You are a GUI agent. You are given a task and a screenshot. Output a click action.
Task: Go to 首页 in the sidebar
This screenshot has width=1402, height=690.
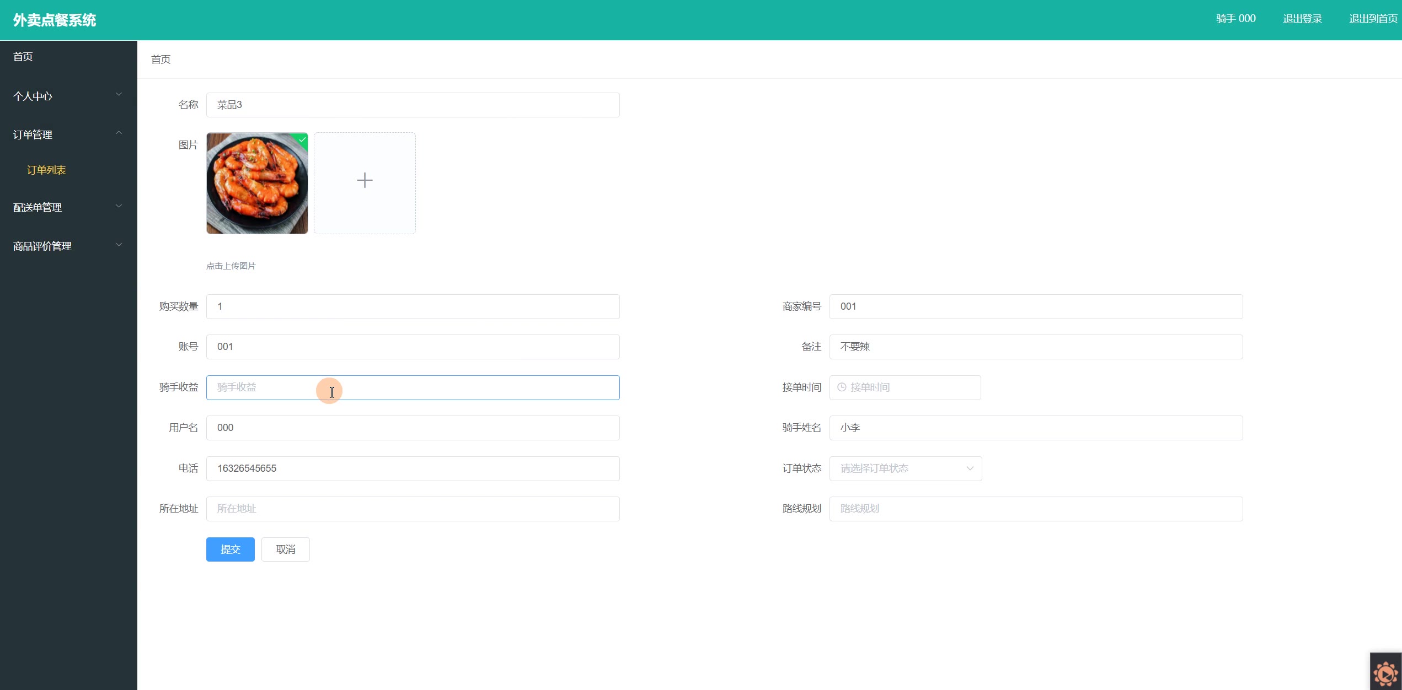click(23, 57)
